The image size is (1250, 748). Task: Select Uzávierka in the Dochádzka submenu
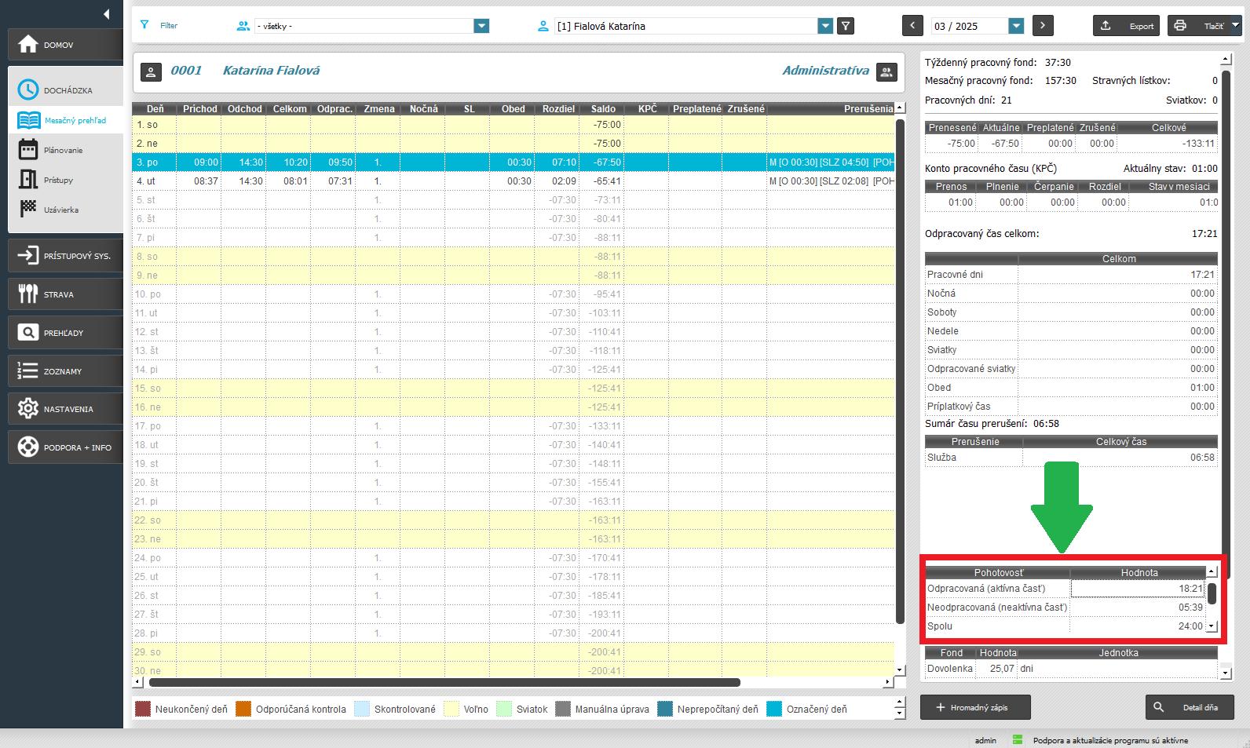[x=61, y=210]
